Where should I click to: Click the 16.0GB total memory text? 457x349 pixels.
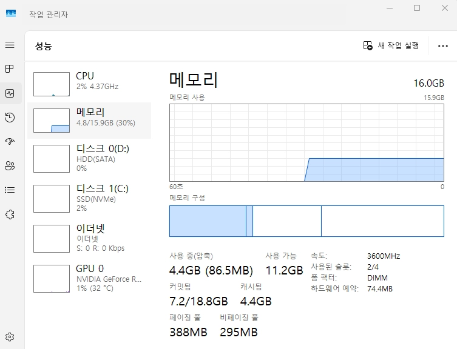pos(428,83)
